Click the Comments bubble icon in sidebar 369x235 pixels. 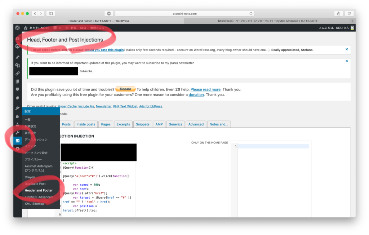coord(17,89)
